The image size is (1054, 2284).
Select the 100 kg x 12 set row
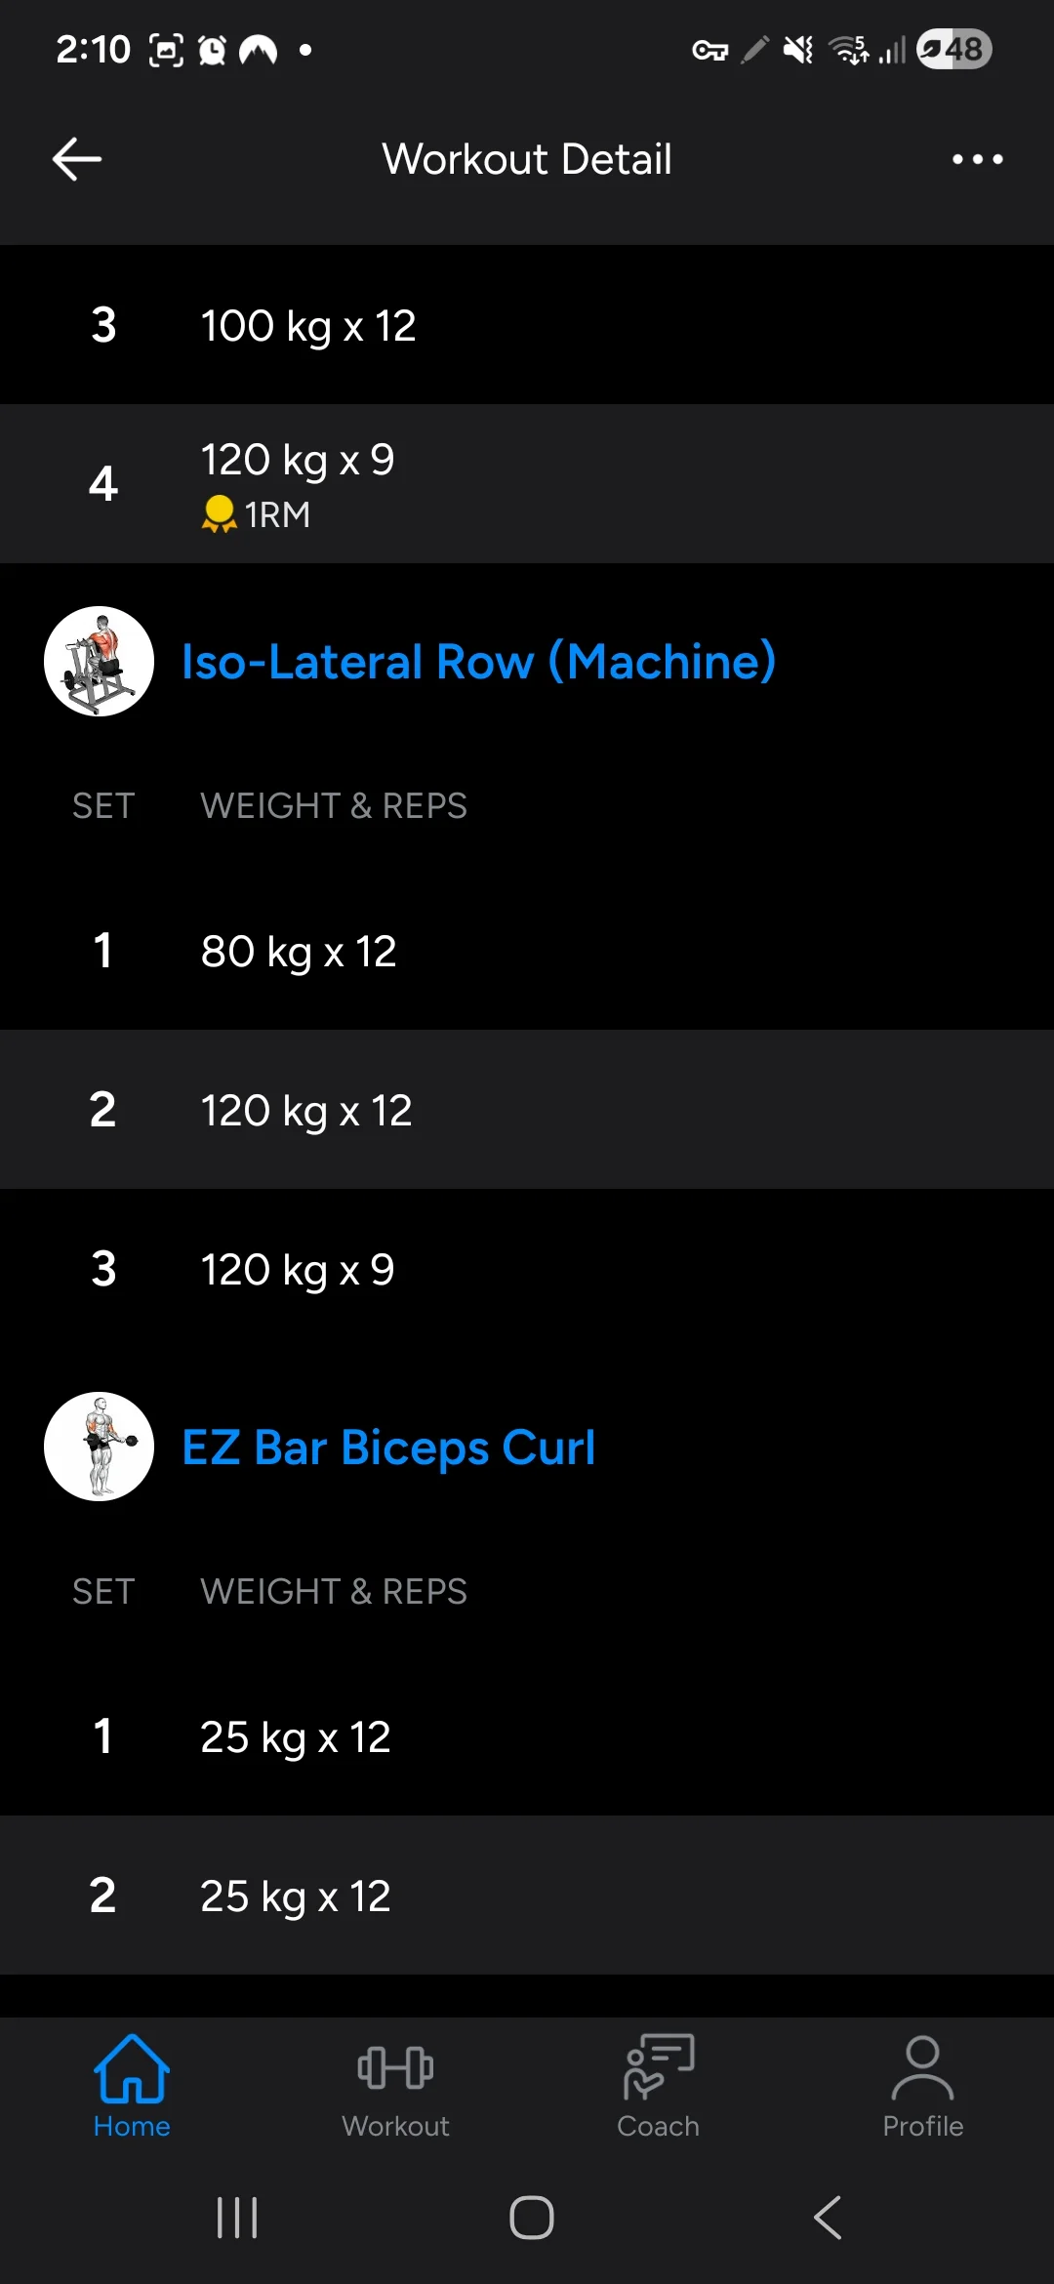527,325
